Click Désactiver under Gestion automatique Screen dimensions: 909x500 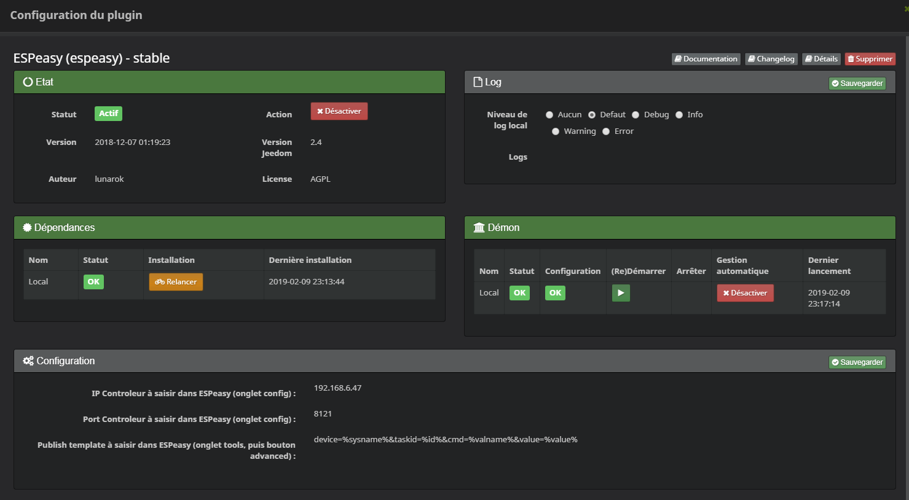[745, 293]
